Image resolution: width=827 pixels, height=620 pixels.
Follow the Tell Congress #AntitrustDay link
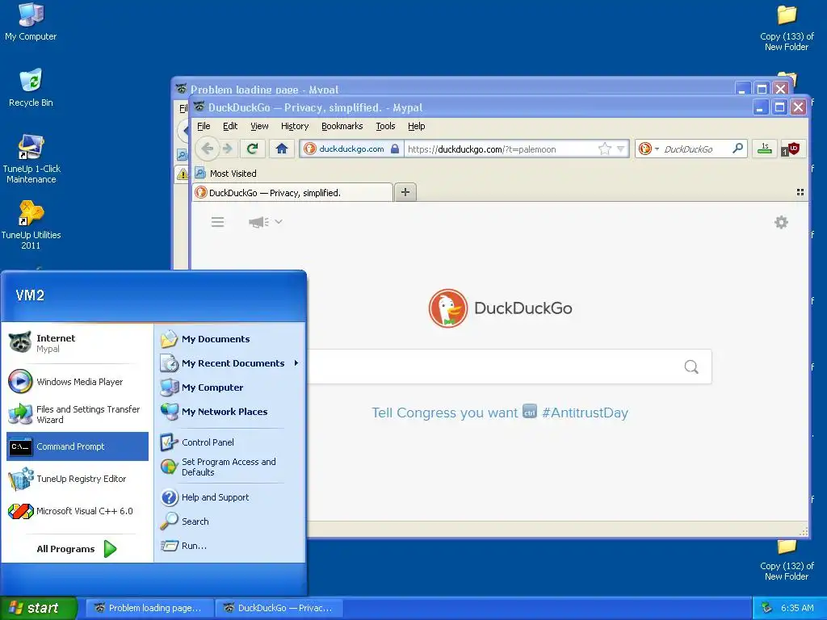(x=499, y=413)
